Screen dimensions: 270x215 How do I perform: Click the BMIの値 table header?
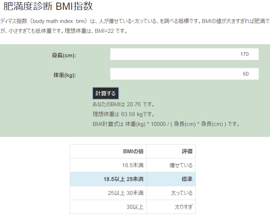pos(133,151)
